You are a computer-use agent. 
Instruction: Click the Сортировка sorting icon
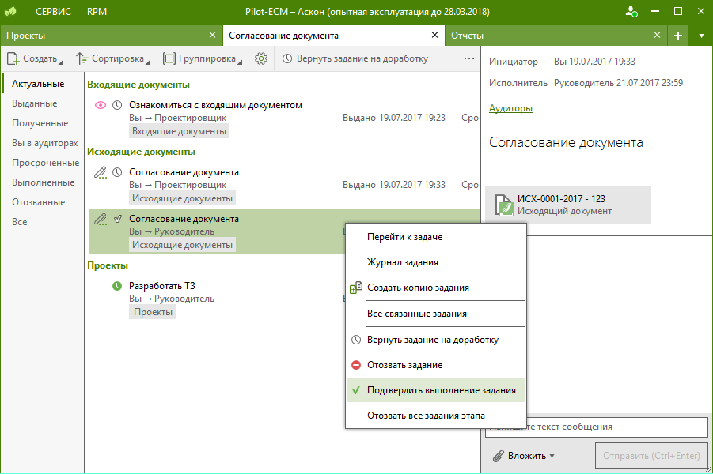coord(82,58)
